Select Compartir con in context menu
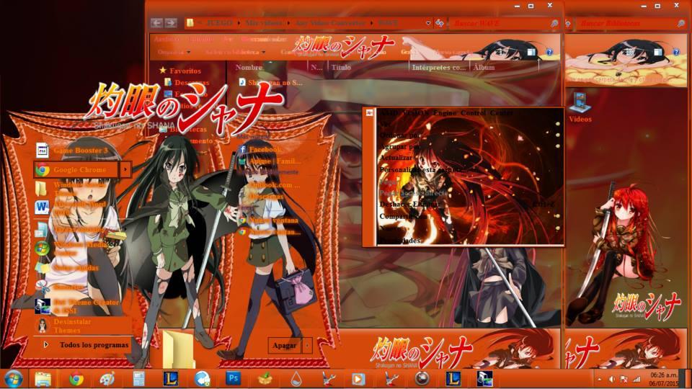 tap(403, 217)
